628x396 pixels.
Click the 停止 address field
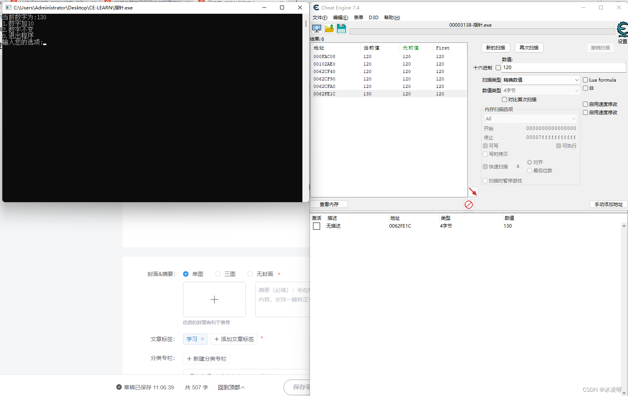[x=536, y=137]
